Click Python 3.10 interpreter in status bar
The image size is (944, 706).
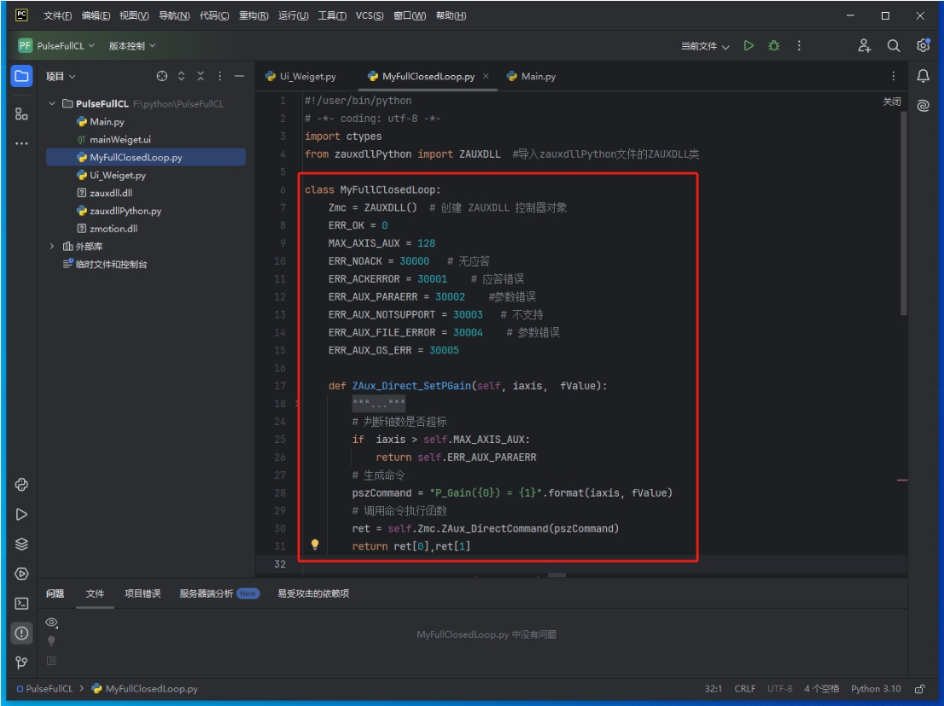point(876,689)
